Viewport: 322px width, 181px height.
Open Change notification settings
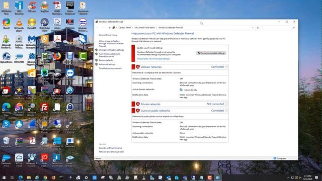pos(111,50)
